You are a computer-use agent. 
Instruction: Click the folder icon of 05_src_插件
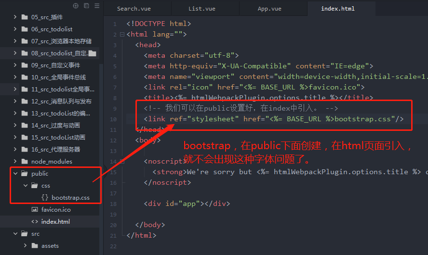[x=25, y=17]
